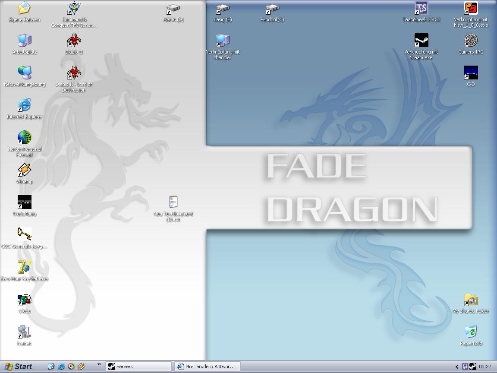Select the Steam.exe shortcut icon
Image resolution: width=497 pixels, height=373 pixels.
(x=421, y=41)
